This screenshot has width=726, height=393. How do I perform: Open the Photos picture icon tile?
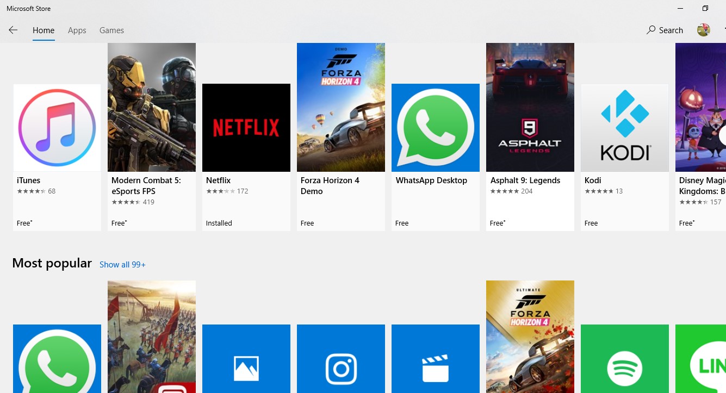246,359
